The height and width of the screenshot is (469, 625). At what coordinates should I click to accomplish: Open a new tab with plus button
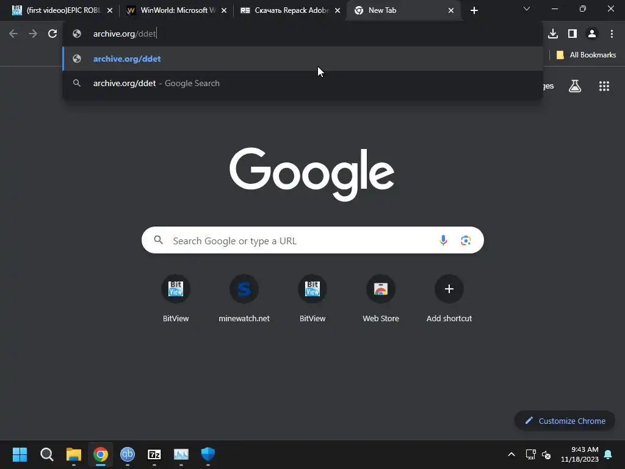tap(474, 10)
